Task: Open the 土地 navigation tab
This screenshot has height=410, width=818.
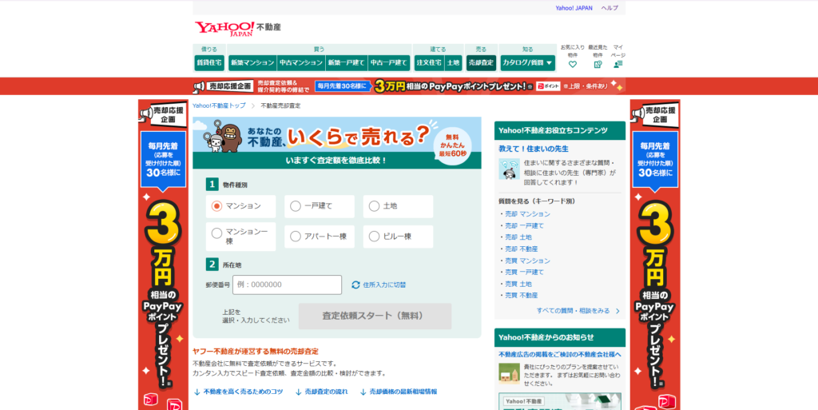Action: click(x=454, y=62)
